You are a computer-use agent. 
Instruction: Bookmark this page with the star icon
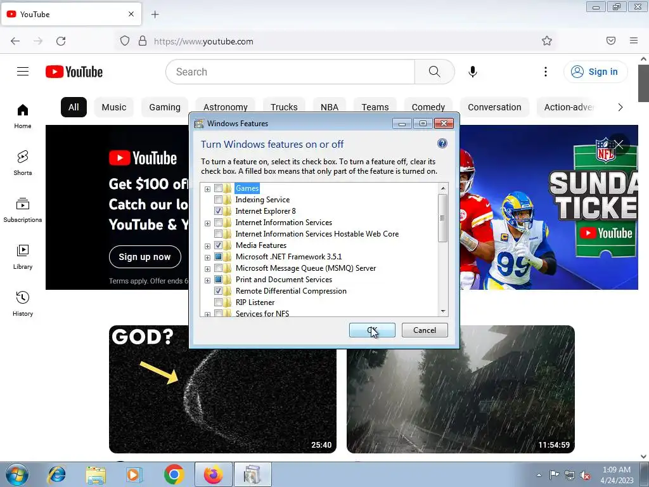click(x=547, y=41)
